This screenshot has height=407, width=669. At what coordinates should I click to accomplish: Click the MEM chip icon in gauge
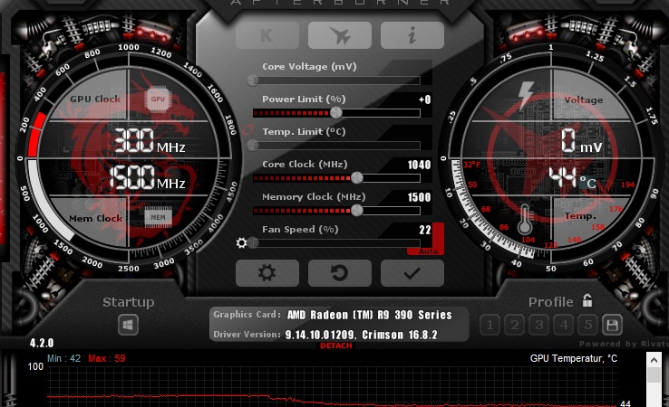[x=158, y=218]
